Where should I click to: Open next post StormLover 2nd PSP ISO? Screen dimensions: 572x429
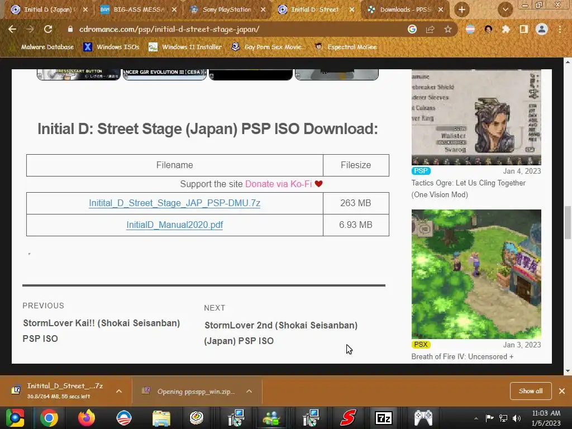point(280,333)
